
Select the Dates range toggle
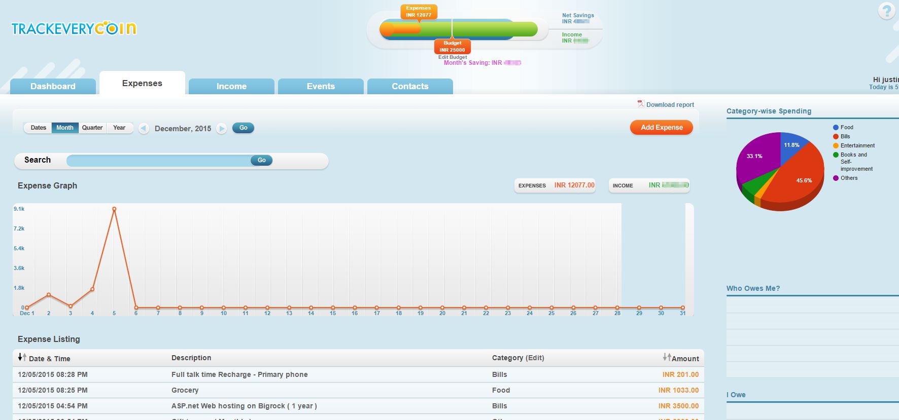coord(38,128)
